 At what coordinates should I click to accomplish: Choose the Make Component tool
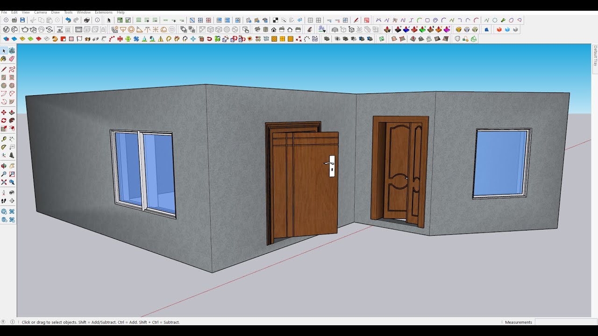[12, 51]
